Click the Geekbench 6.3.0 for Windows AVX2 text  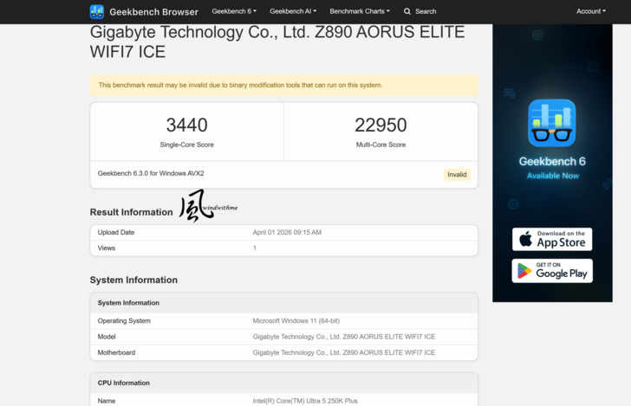pyautogui.click(x=151, y=173)
